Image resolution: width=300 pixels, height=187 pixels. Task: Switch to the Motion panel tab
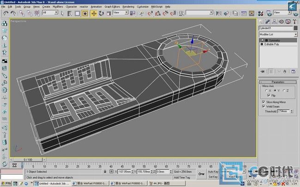[x=281, y=22]
